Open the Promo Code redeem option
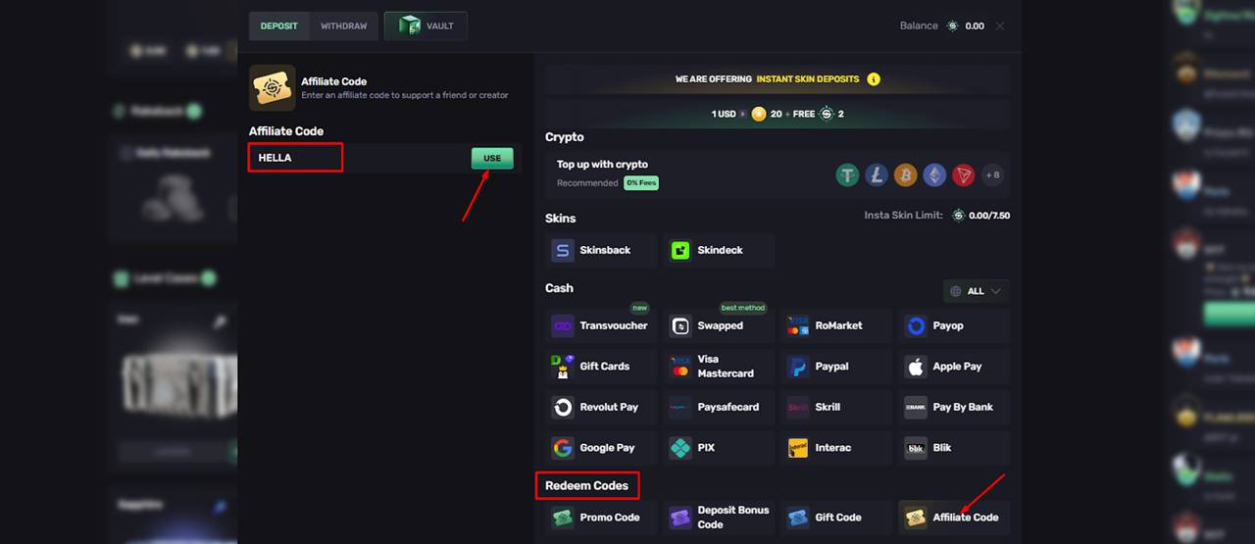Viewport: 1255px width, 544px height. [601, 518]
